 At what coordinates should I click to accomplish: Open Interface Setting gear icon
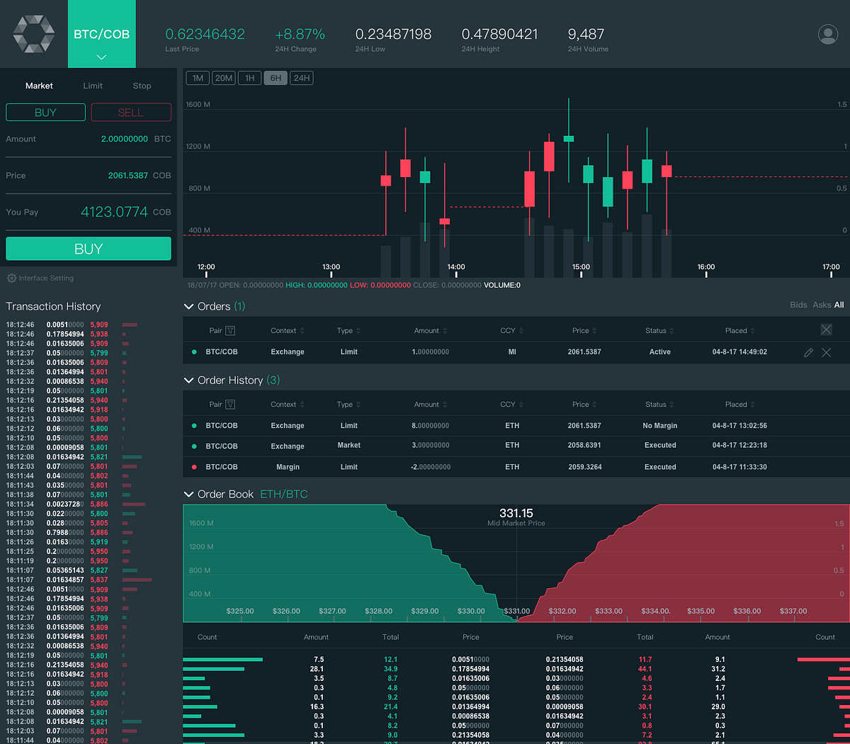11,278
